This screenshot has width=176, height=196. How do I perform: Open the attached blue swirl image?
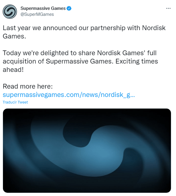[x=87, y=150]
